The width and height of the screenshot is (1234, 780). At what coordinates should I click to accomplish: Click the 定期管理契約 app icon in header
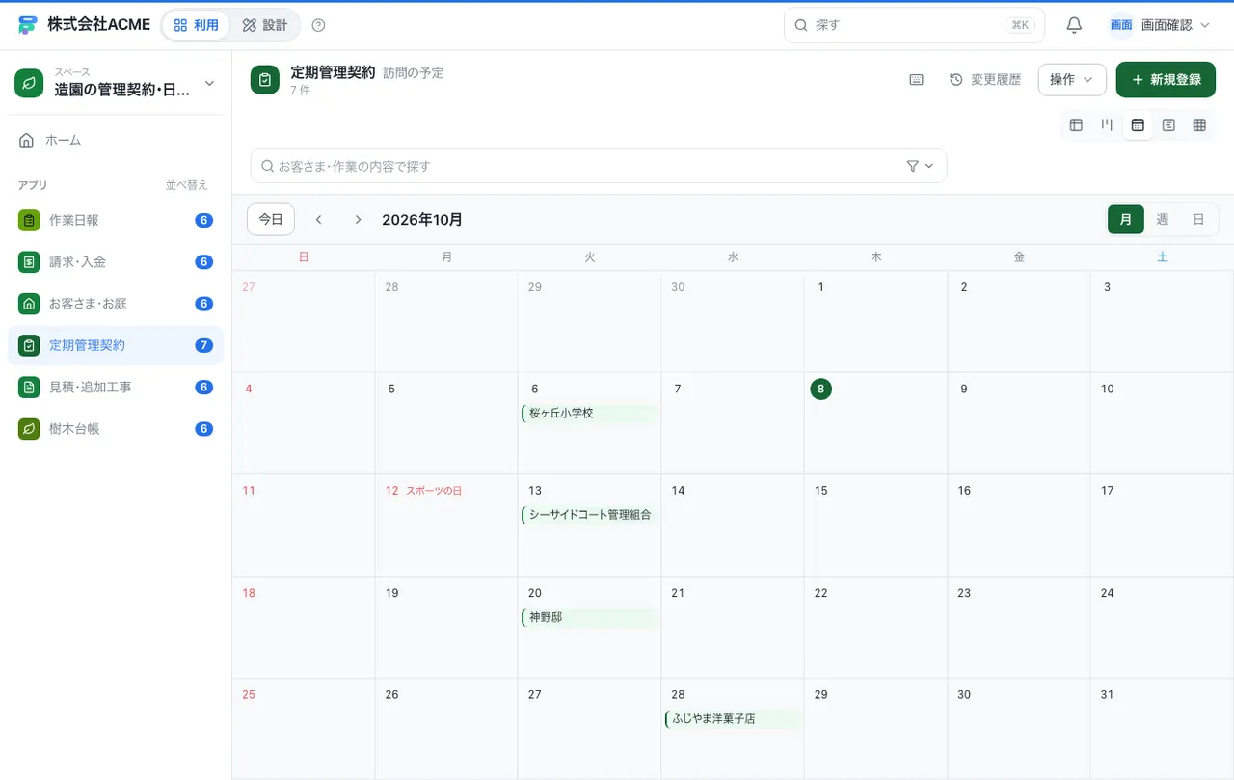pyautogui.click(x=265, y=80)
